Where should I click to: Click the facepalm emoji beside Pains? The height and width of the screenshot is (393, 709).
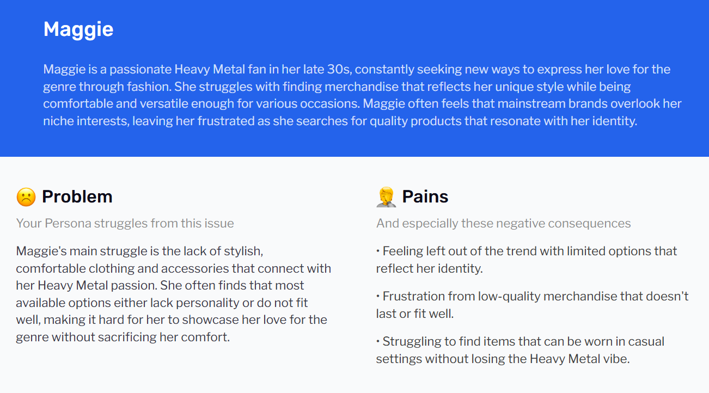click(386, 196)
